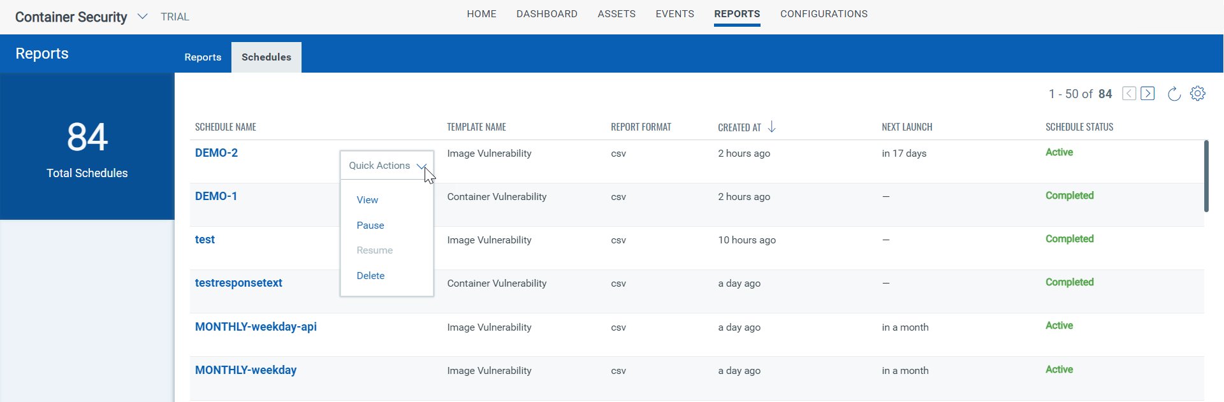Sort by Schedule Name column header

pyautogui.click(x=226, y=127)
